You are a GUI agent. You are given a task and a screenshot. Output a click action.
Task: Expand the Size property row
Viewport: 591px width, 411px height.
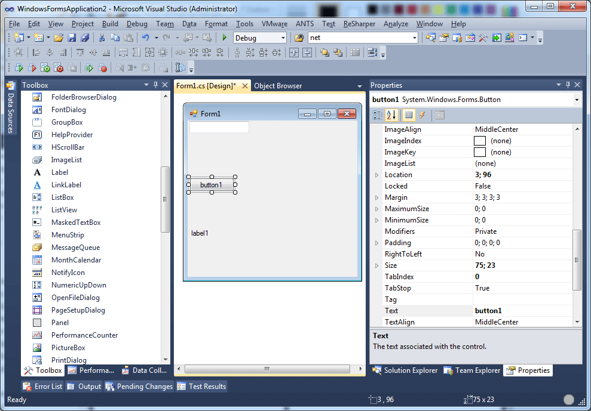pos(377,265)
